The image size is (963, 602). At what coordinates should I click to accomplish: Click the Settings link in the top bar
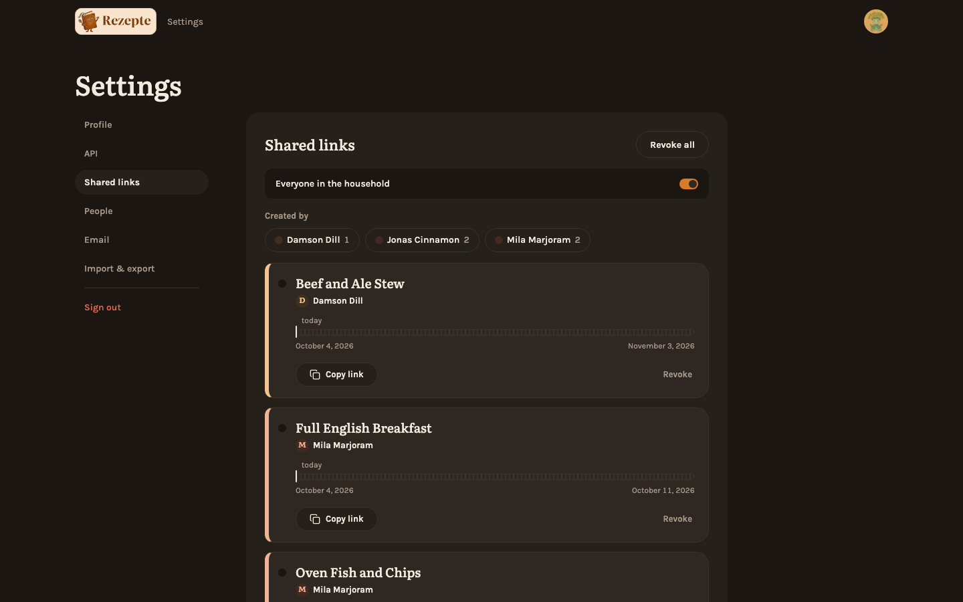click(185, 21)
